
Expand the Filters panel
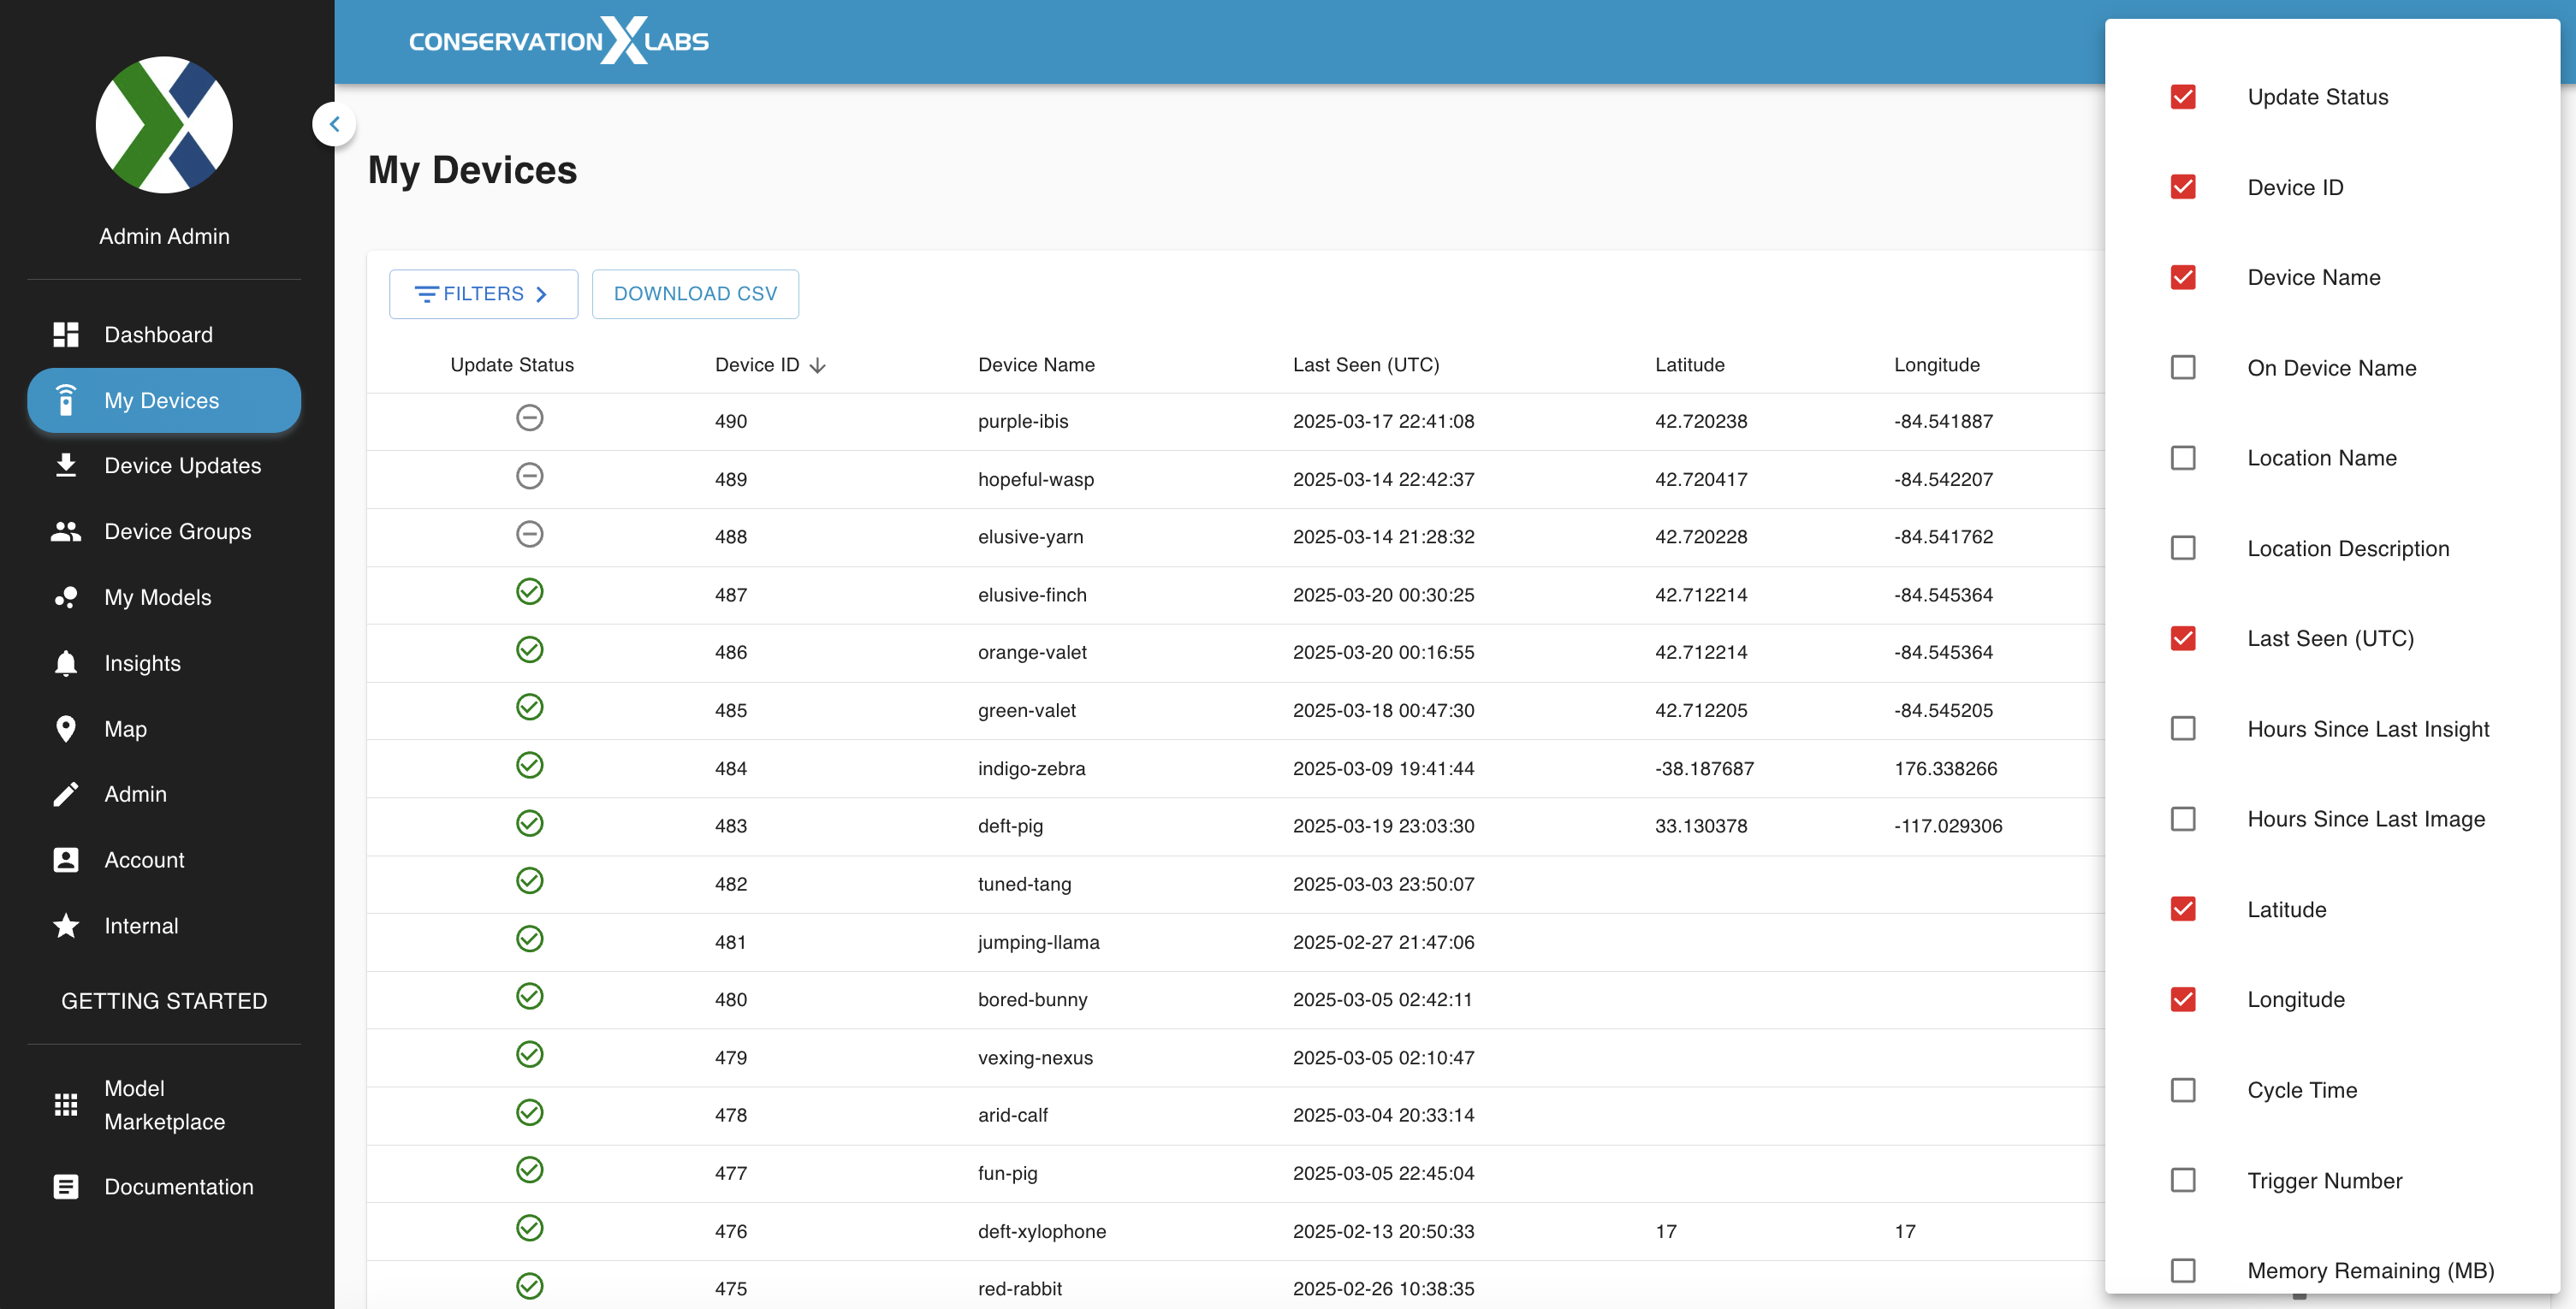[x=483, y=294]
